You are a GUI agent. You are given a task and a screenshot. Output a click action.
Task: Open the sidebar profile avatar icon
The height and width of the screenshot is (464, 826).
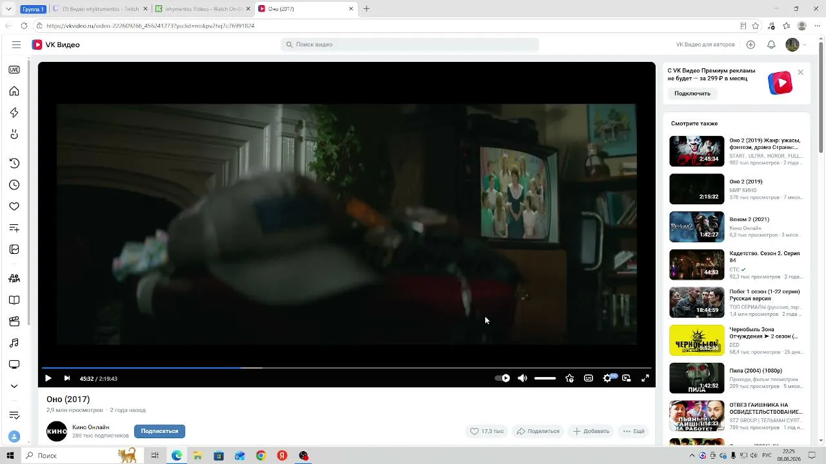(x=14, y=437)
